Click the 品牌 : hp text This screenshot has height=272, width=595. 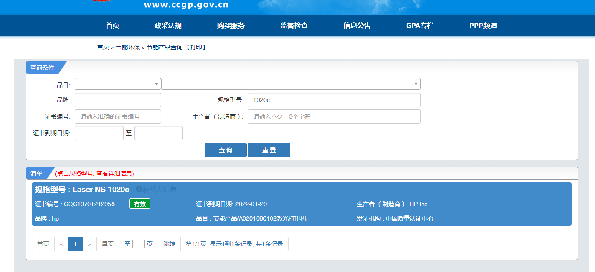[x=47, y=218]
